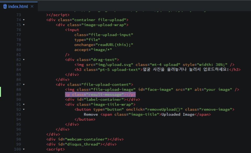This screenshot has height=153, width=251.
Task: Place cursor in highlighted result-message paragraph tag
Action: click(100, 95)
